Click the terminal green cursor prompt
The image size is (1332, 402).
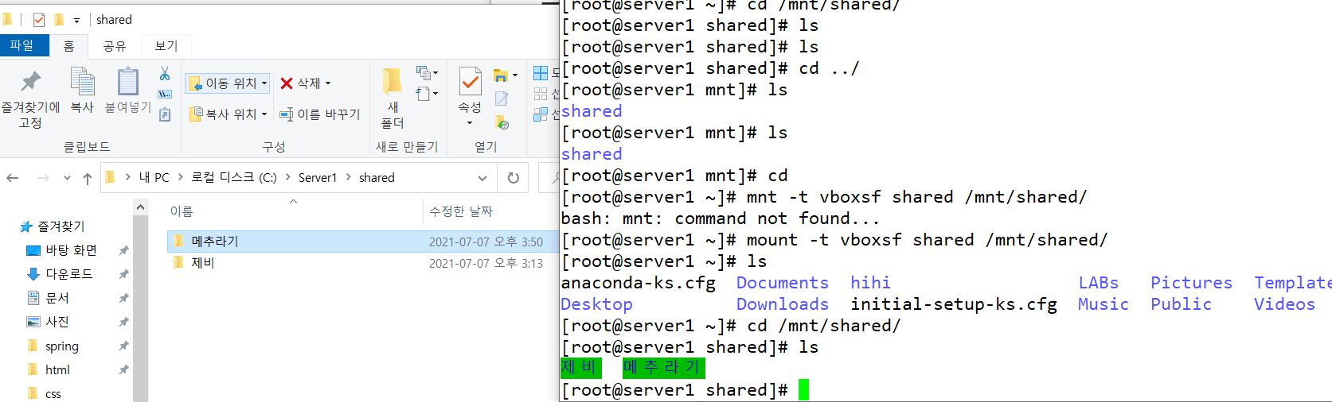click(803, 390)
